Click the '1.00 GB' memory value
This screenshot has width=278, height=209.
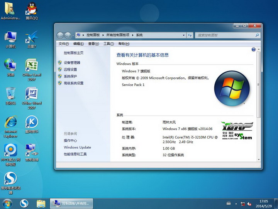(169, 148)
